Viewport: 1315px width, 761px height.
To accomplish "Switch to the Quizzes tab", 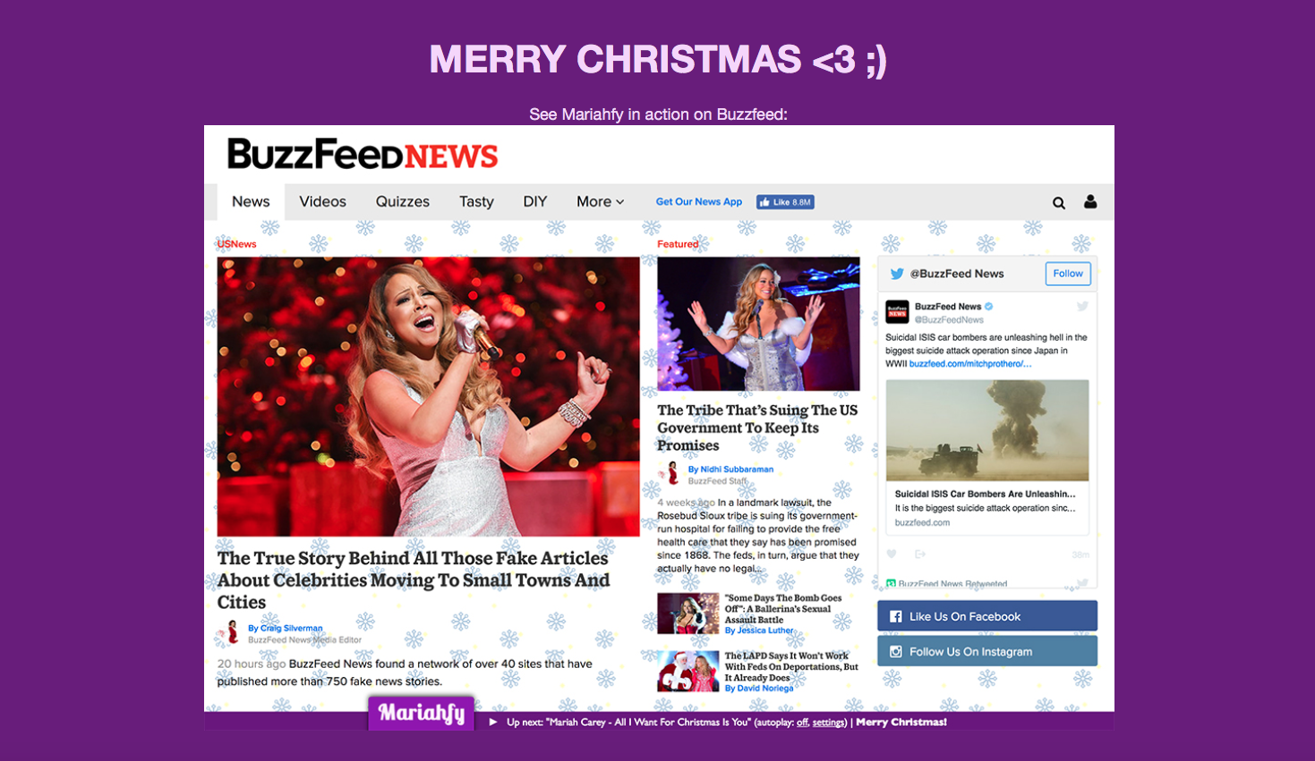I will point(403,202).
